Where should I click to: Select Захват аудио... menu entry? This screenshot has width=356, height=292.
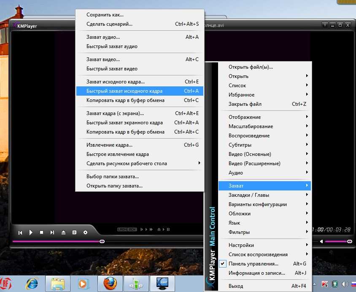coord(140,37)
